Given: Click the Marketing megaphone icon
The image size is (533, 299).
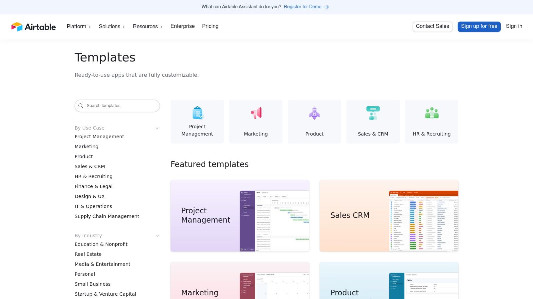Looking at the screenshot, I should pos(256,113).
